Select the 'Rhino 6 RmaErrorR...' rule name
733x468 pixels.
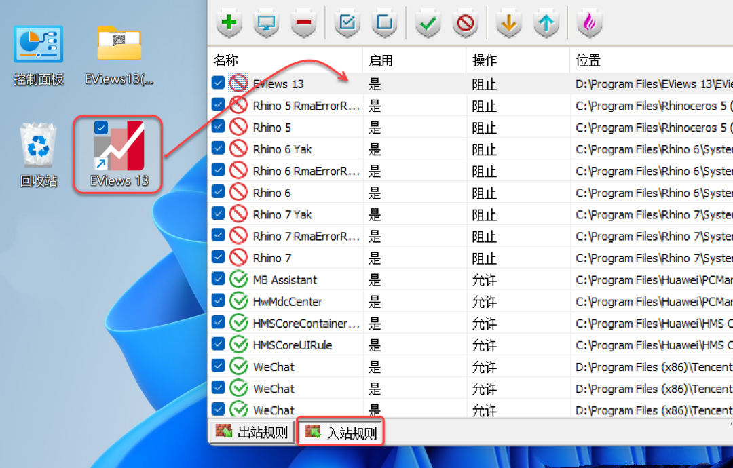(307, 172)
